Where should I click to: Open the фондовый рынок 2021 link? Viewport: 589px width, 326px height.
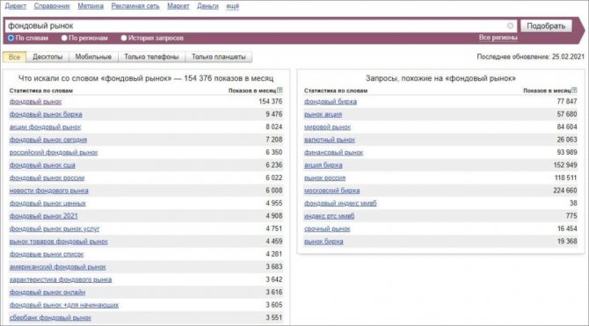pos(44,216)
